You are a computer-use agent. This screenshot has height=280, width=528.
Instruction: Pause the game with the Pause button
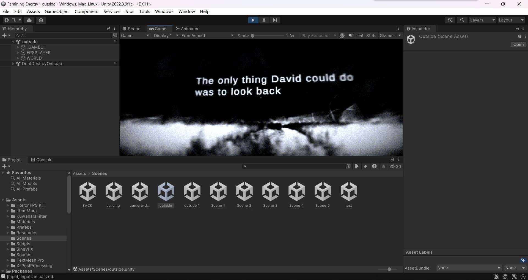[264, 20]
